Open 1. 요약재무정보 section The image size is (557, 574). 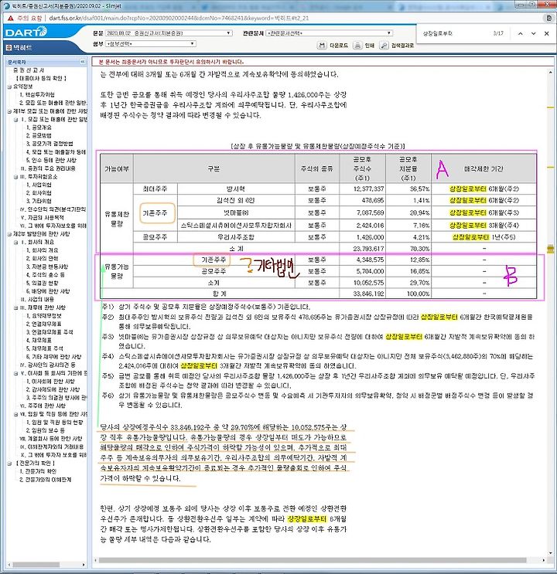pos(43,316)
